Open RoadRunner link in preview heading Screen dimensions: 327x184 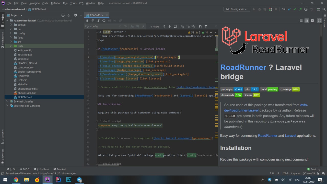243,67
